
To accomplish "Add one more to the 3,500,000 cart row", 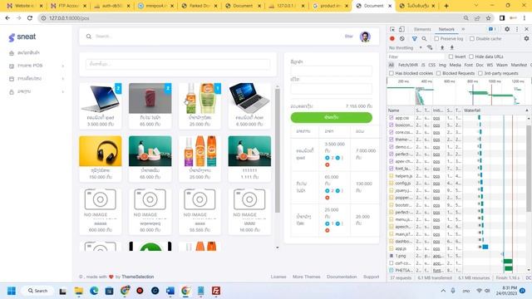I will point(327,158).
